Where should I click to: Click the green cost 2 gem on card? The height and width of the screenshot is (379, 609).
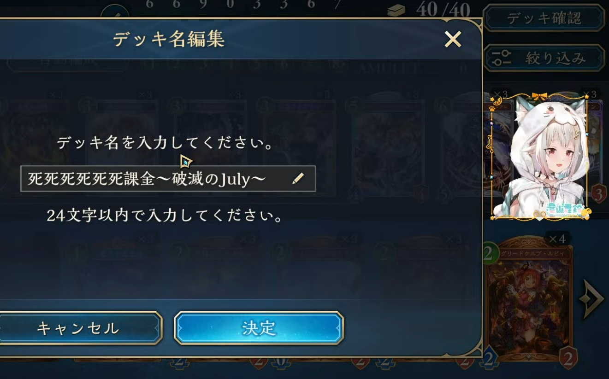pyautogui.click(x=490, y=253)
